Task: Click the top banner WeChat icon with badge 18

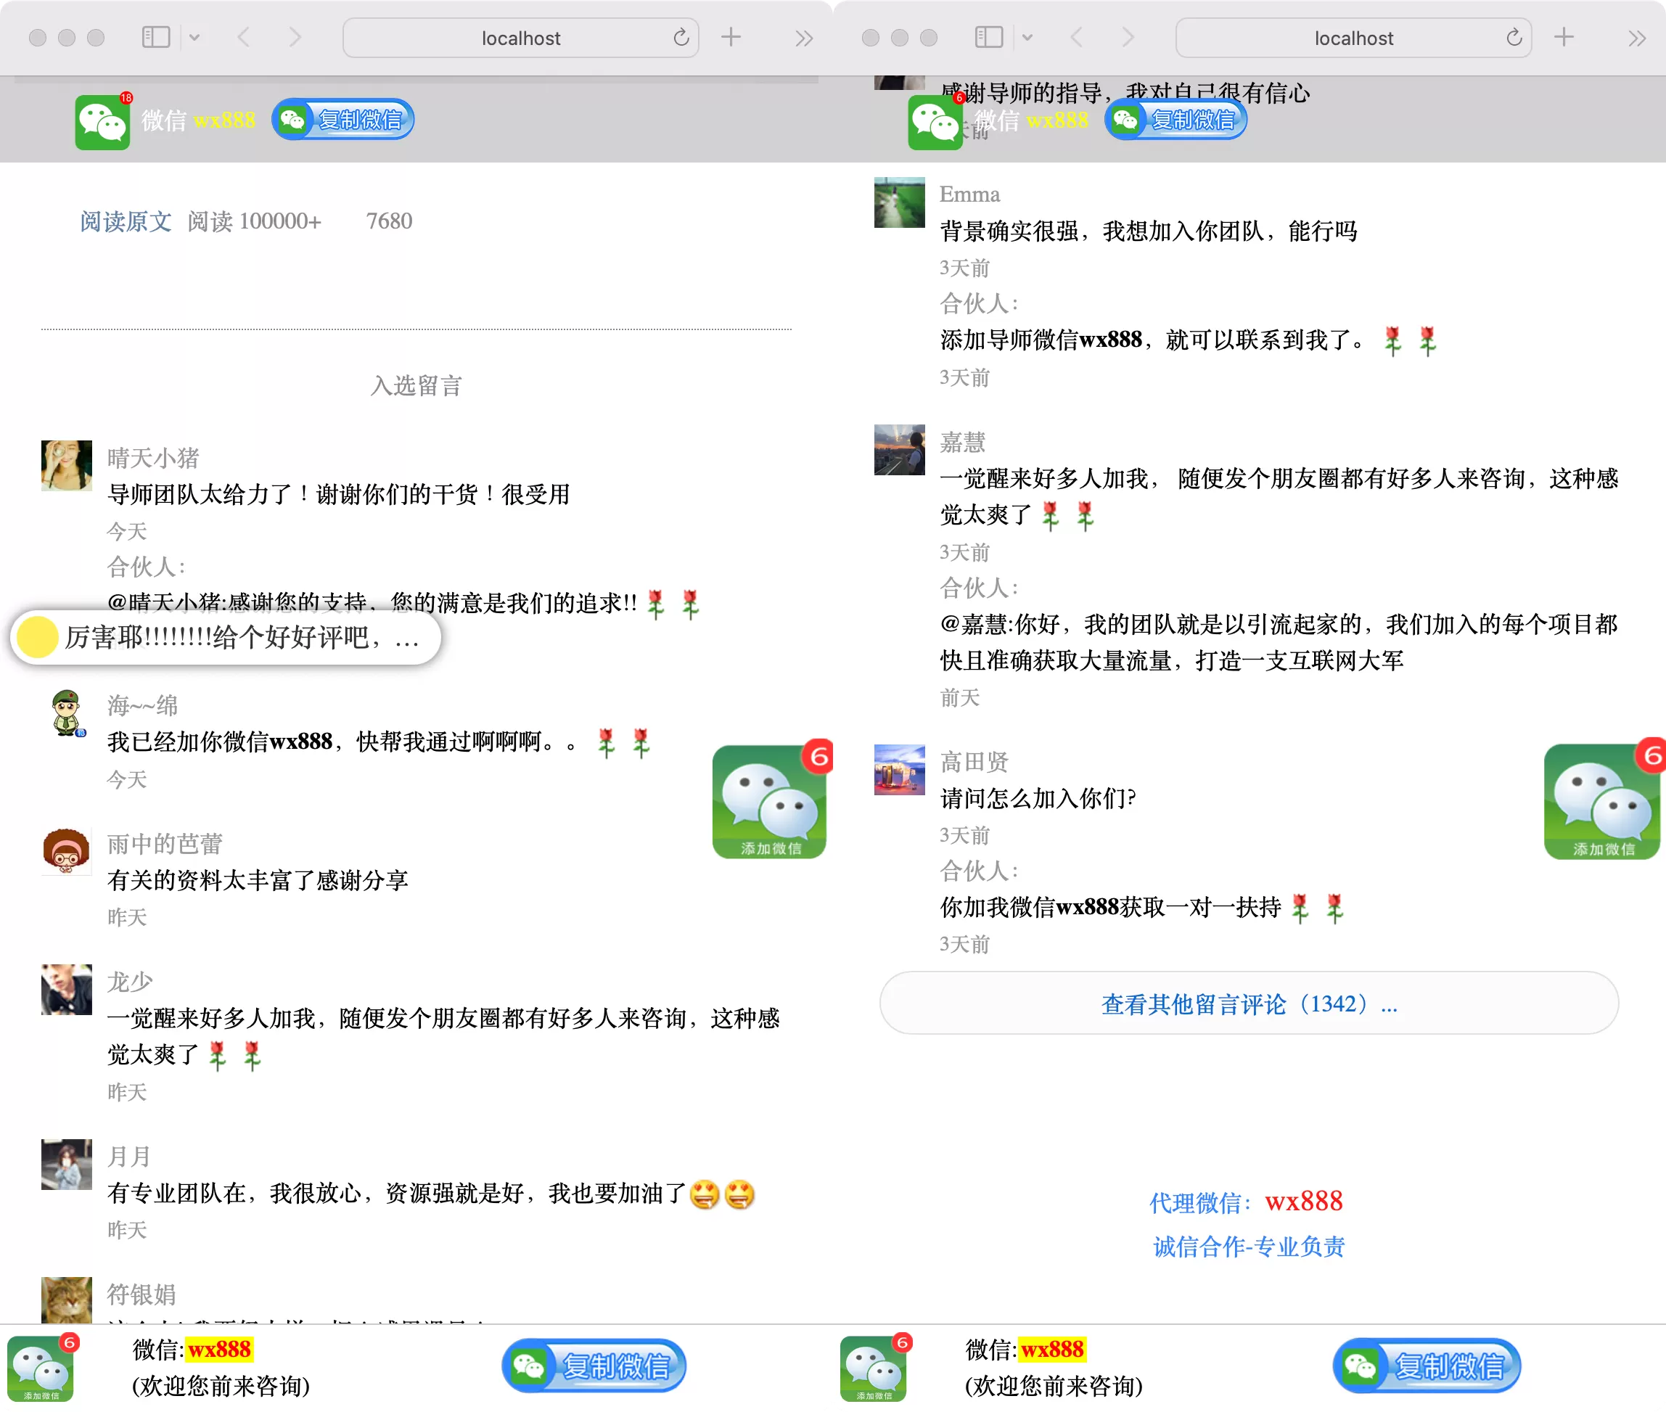Action: pos(102,122)
